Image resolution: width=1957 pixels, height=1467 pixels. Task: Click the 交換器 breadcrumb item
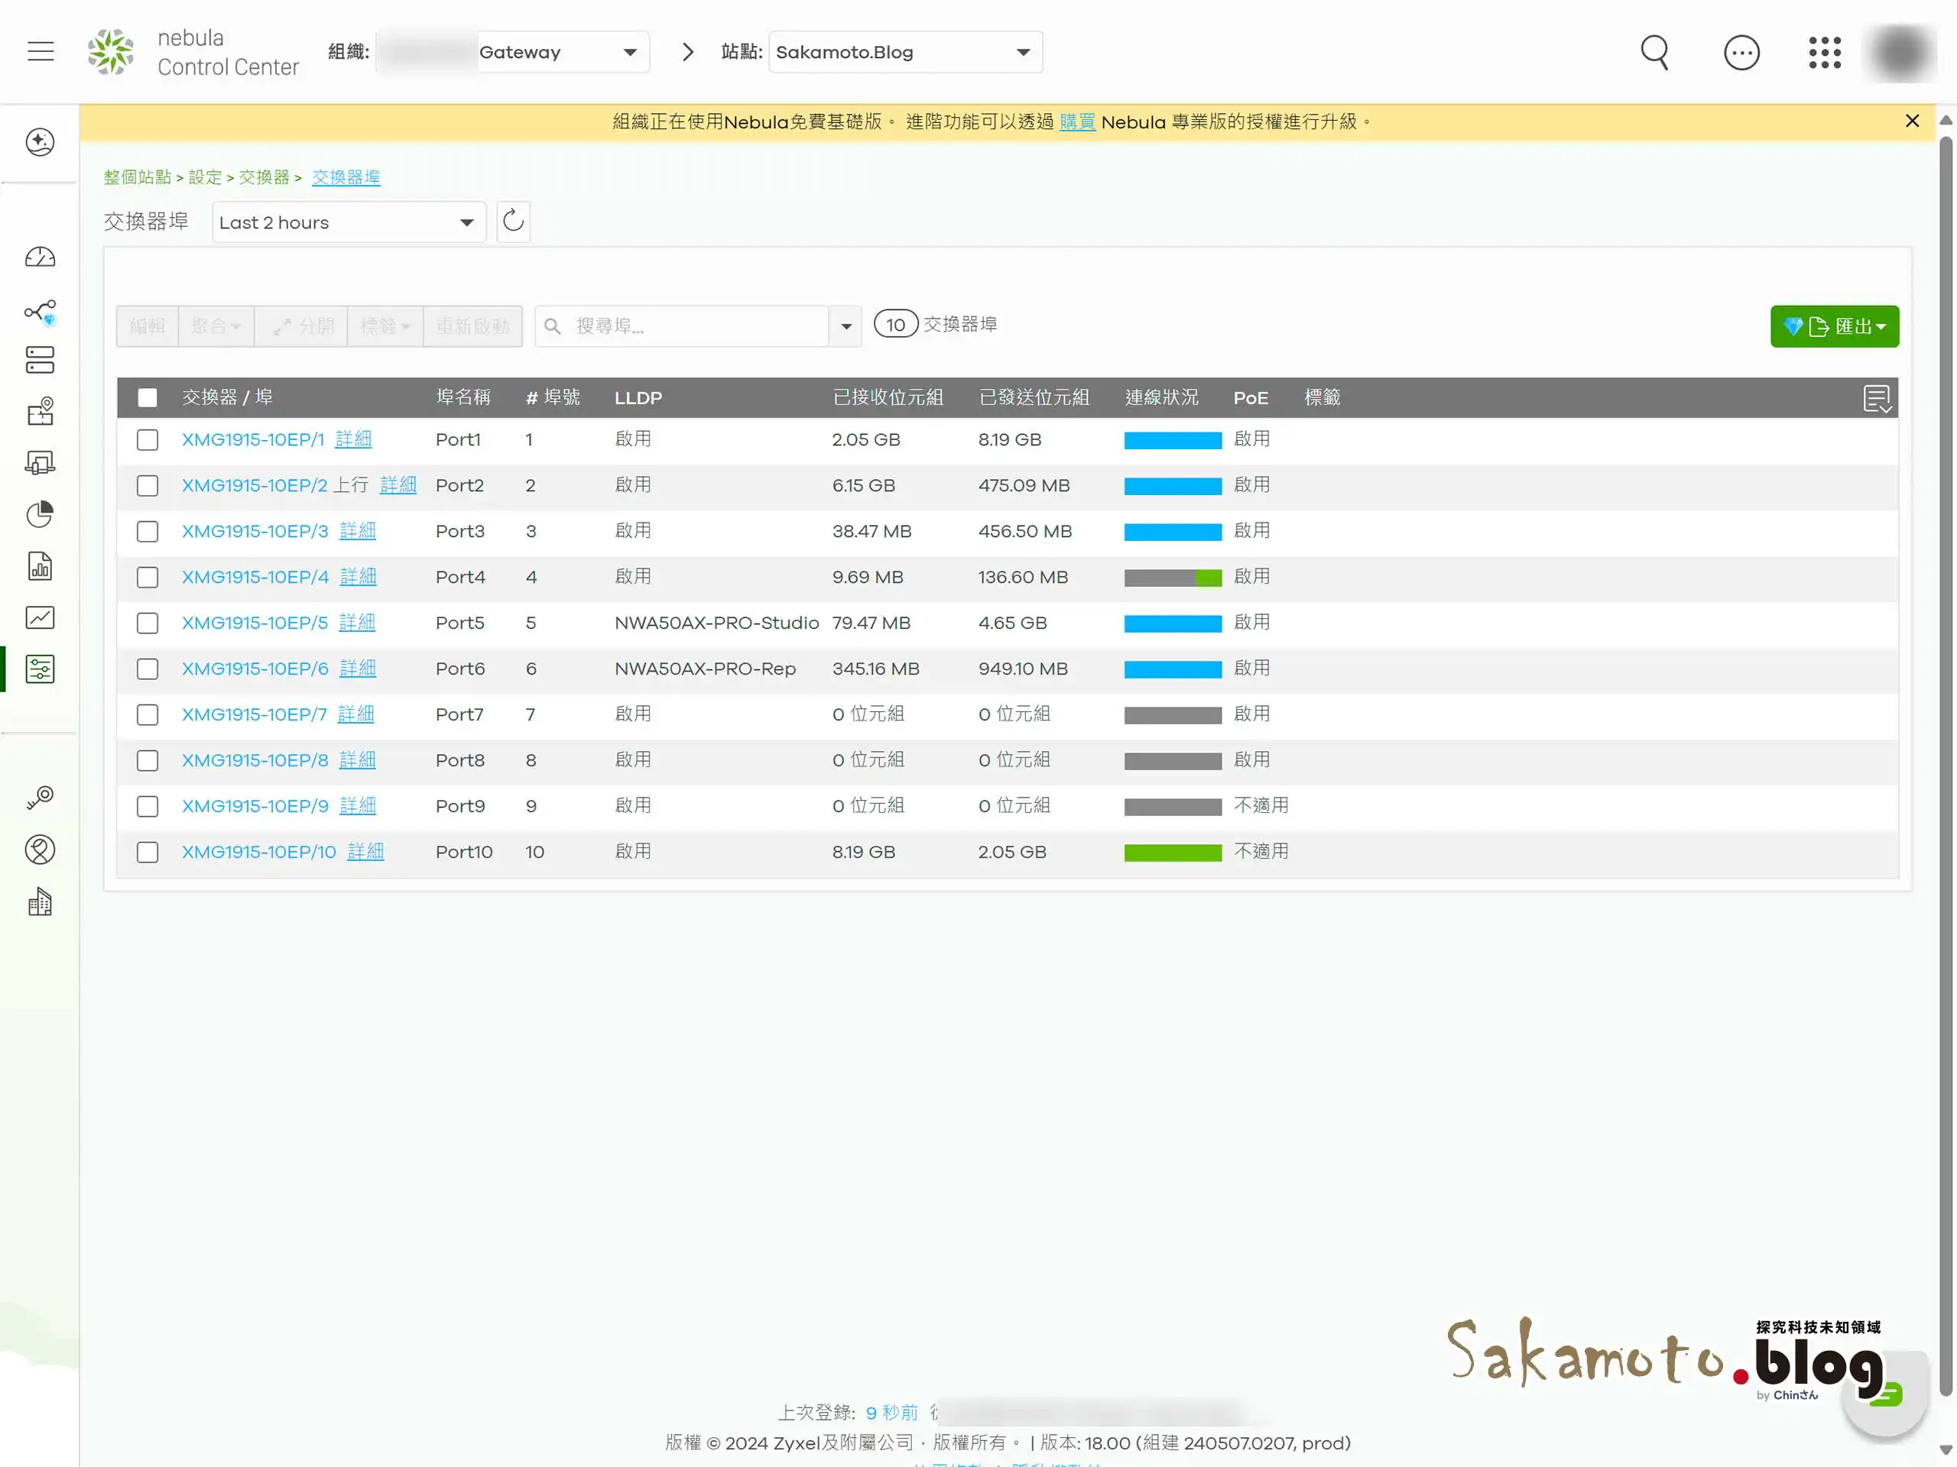264,176
